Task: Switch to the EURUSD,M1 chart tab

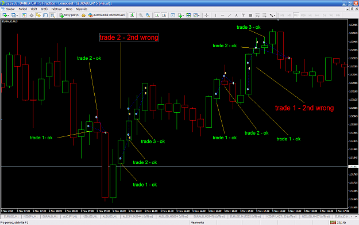Action: 11,216
